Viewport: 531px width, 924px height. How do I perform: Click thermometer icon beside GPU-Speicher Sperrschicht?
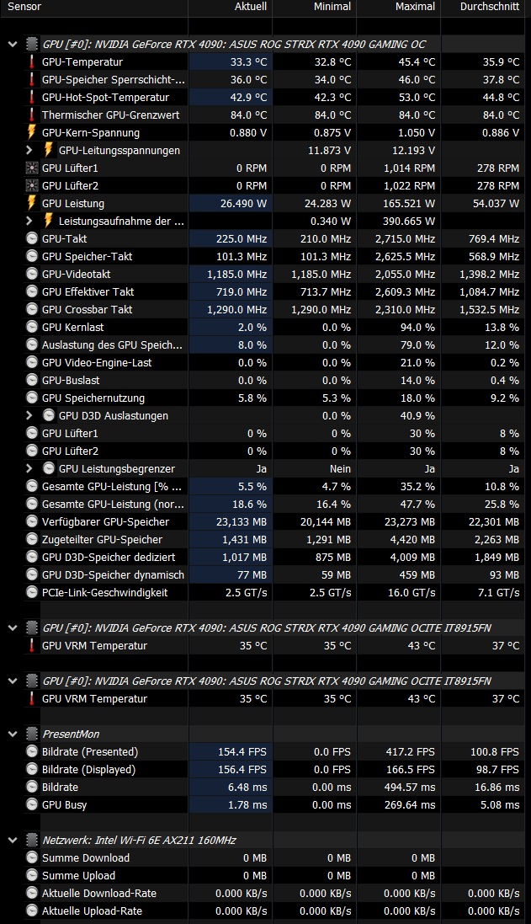point(32,79)
